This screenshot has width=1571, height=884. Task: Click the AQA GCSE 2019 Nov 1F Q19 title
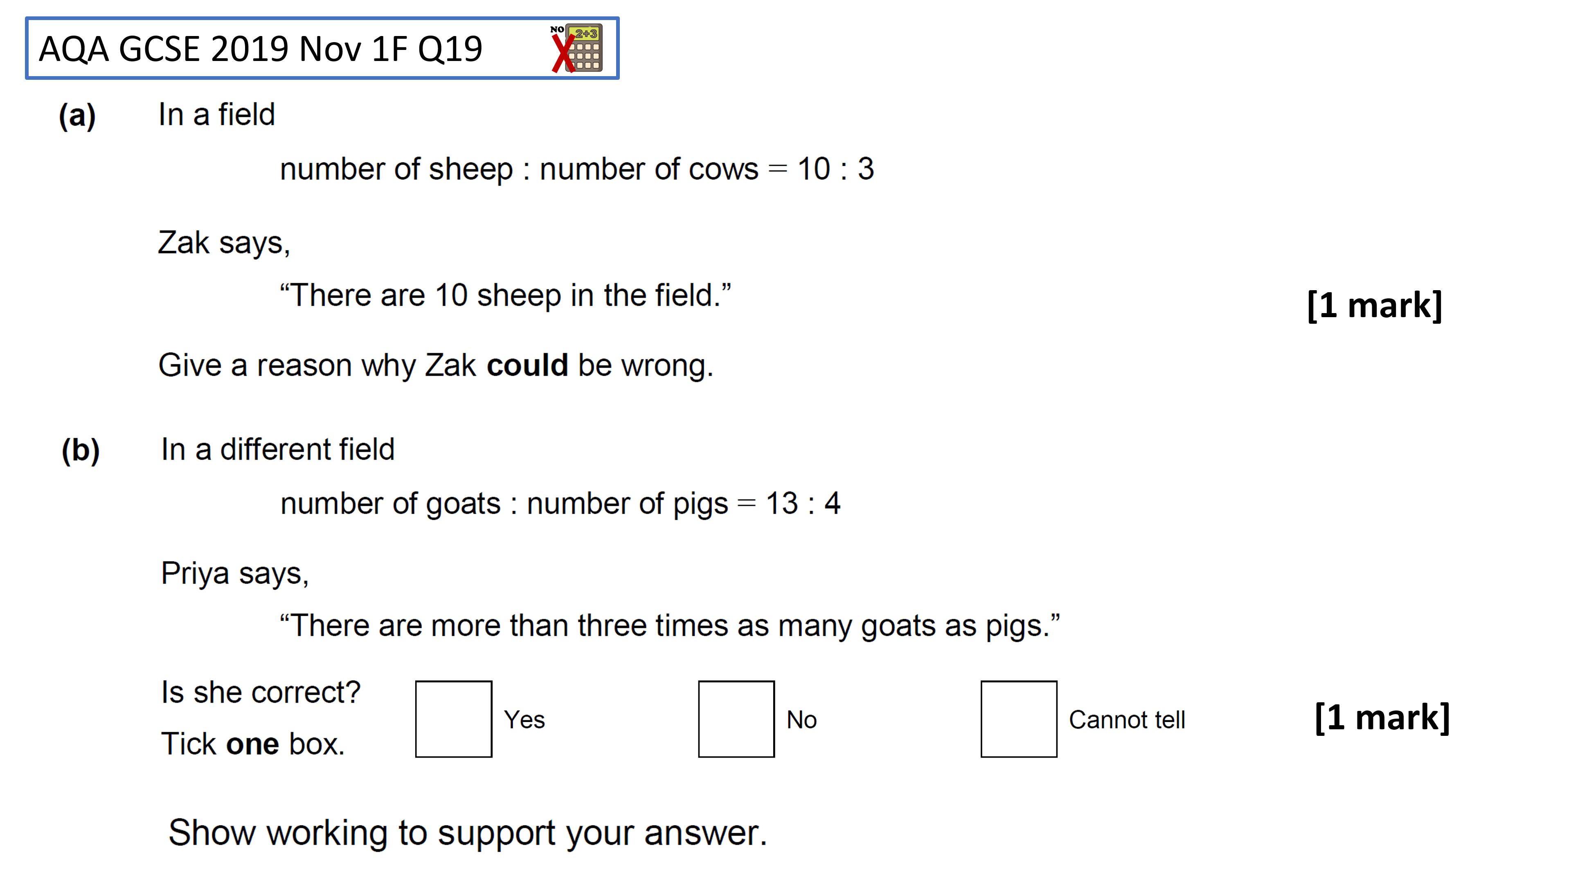(x=261, y=49)
